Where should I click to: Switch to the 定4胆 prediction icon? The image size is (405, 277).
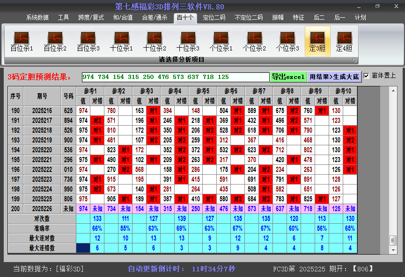click(344, 41)
